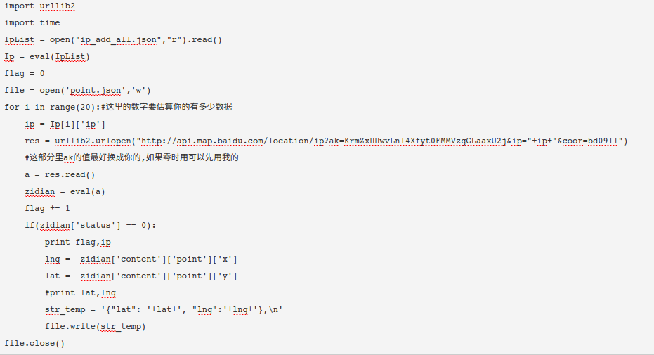
Task: Click the 'a = res.read()' line
Action: point(60,175)
